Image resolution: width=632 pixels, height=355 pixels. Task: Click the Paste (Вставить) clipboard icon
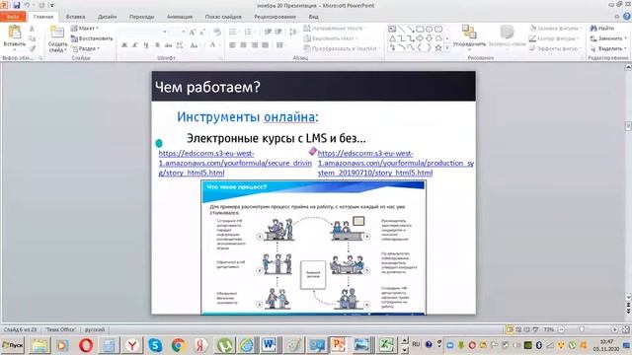pos(15,33)
